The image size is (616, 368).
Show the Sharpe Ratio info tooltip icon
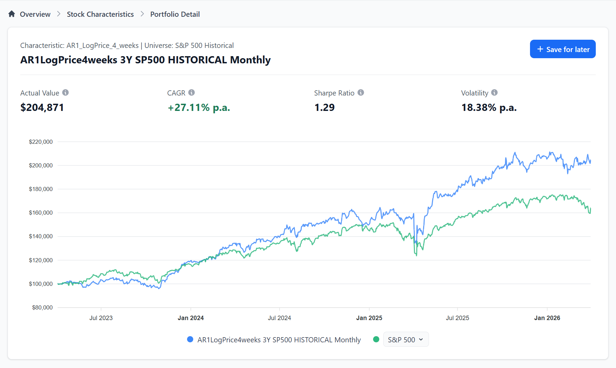click(x=361, y=93)
